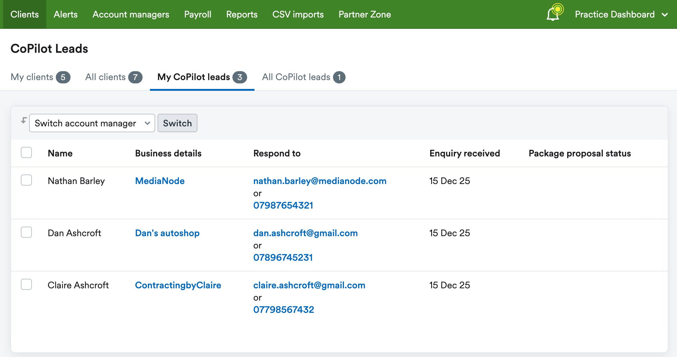Email claire.ashcroft@gmail.com
The width and height of the screenshot is (677, 357).
tap(309, 285)
